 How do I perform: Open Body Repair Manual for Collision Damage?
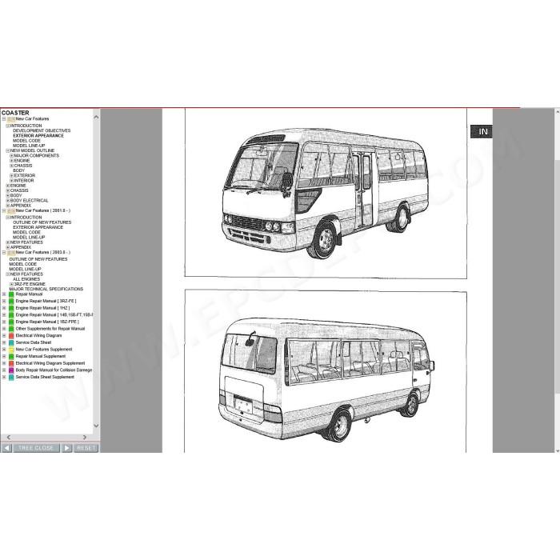pos(54,370)
